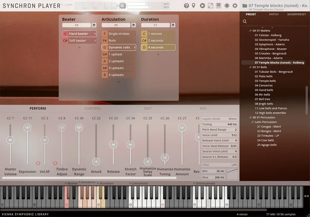Click the search magnifier icon in preset panel
Viewport: 310px width, 217px height.
[x=245, y=21]
